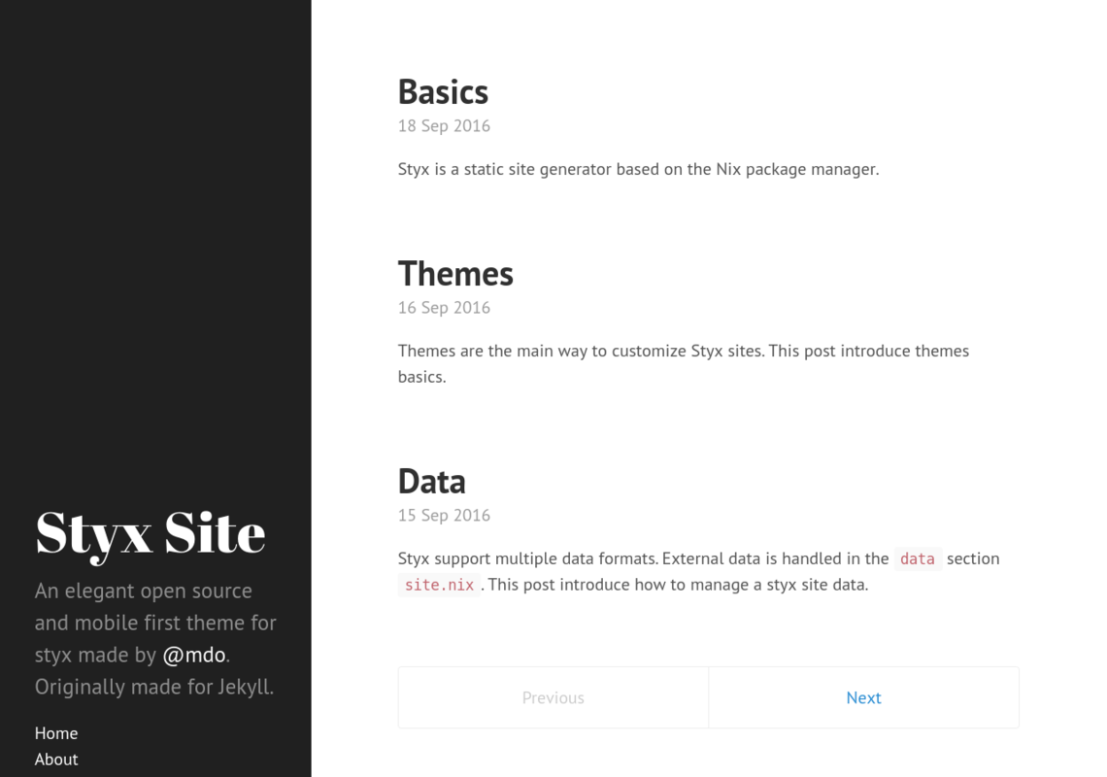The width and height of the screenshot is (1107, 777).
Task: Click the 18 Sep 2016 date
Action: click(444, 125)
